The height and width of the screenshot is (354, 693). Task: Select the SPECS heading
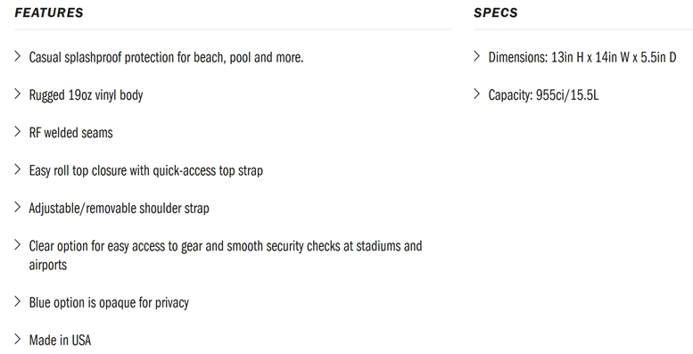pos(495,12)
